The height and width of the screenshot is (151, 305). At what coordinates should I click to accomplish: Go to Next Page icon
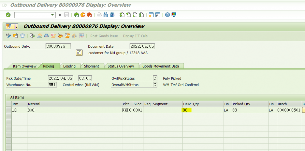click(x=135, y=15)
